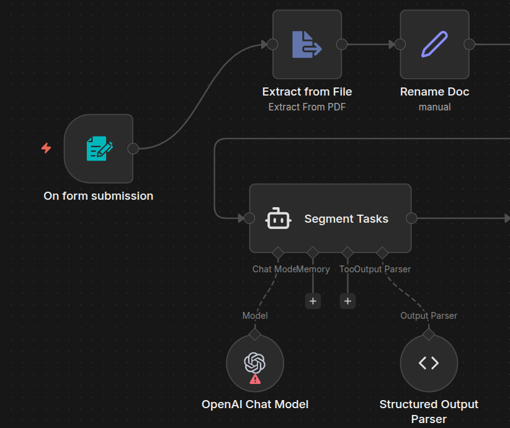Click output handle of On form submission
Screen dimensions: 510x428
pyautogui.click(x=133, y=148)
